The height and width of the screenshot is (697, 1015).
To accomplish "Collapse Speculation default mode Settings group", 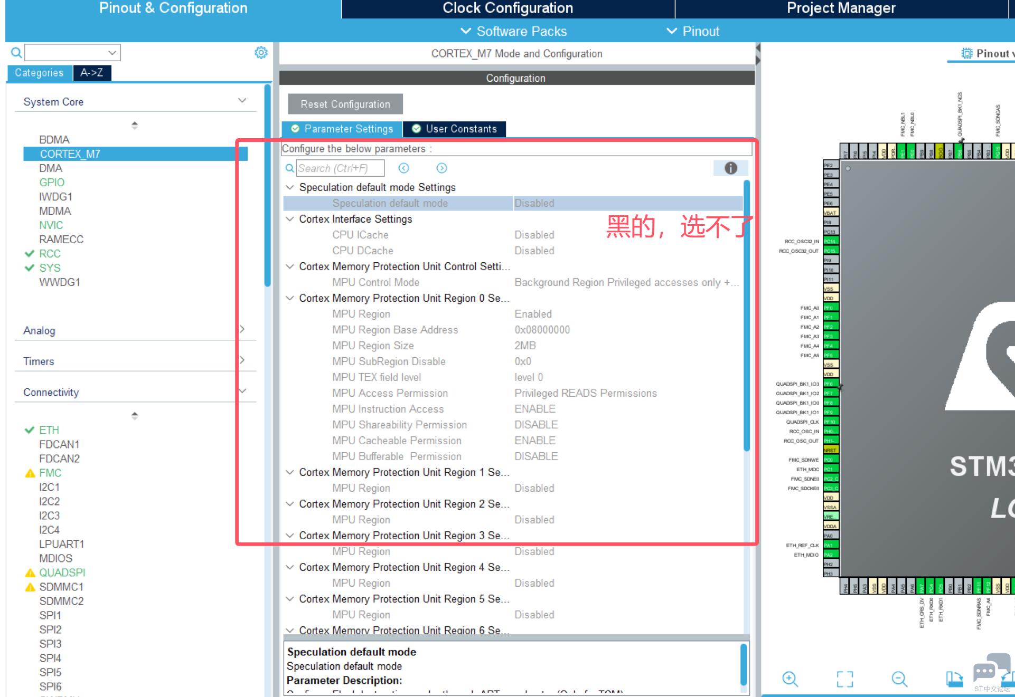I will pyautogui.click(x=289, y=187).
